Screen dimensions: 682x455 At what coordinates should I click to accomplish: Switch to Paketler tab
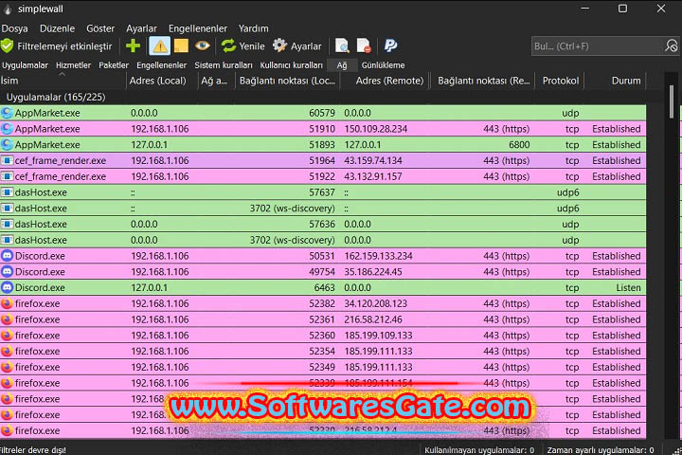click(x=114, y=65)
